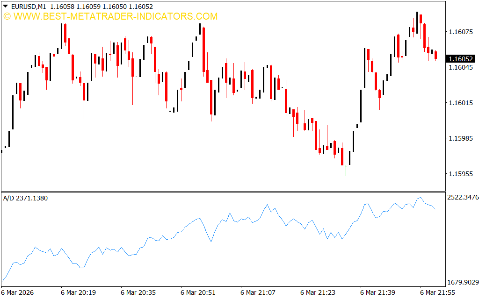Select the A/D 2371.1380 indicator label

tap(25, 198)
